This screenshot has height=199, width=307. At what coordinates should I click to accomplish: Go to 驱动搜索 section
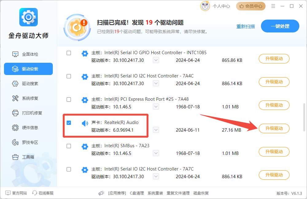coord(28,84)
